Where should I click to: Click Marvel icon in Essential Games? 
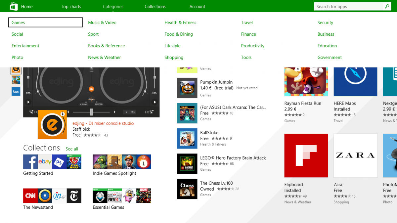[144, 196]
